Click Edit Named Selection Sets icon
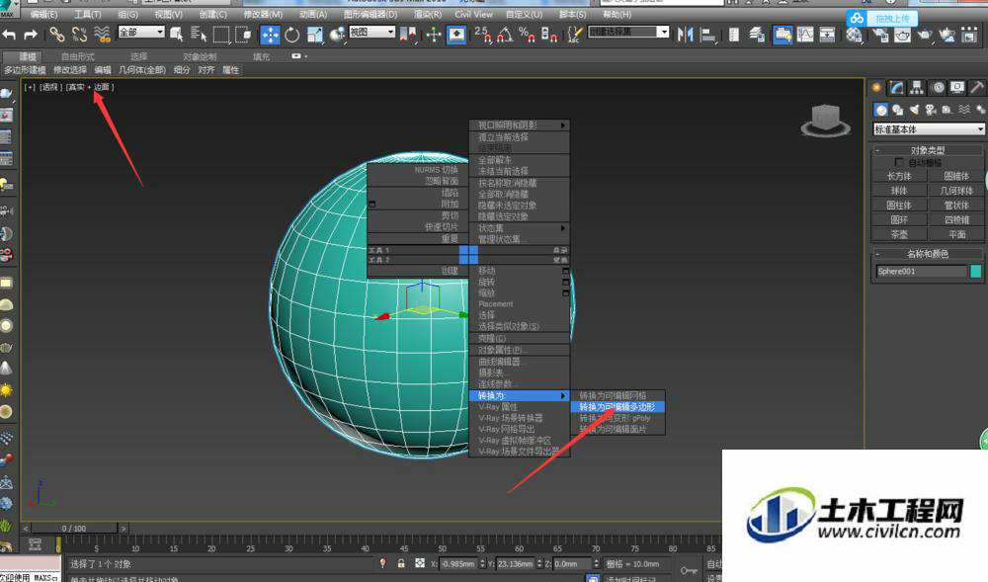 (x=574, y=35)
